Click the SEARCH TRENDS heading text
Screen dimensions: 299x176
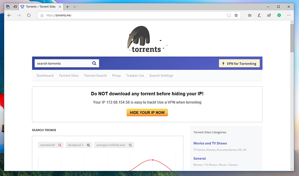44,130
